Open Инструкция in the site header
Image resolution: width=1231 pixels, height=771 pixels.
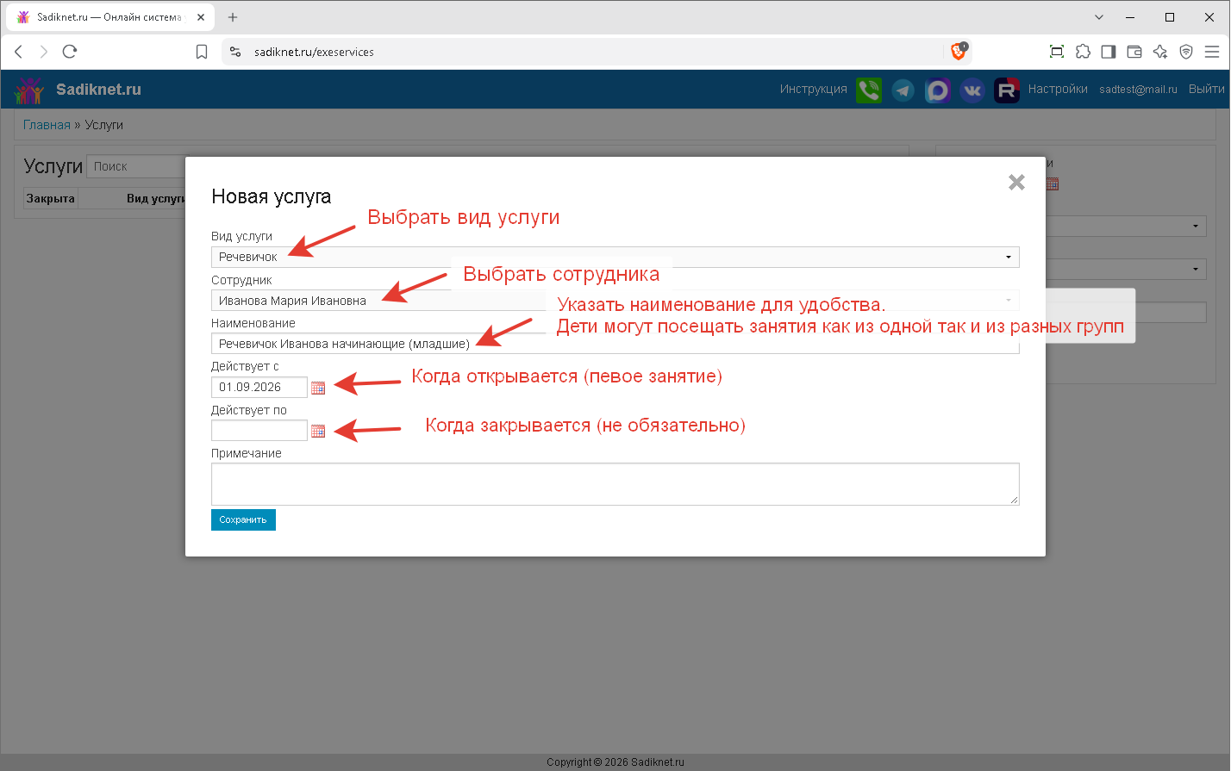(x=814, y=90)
